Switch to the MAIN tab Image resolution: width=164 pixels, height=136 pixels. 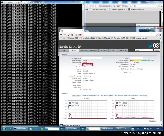(74, 51)
